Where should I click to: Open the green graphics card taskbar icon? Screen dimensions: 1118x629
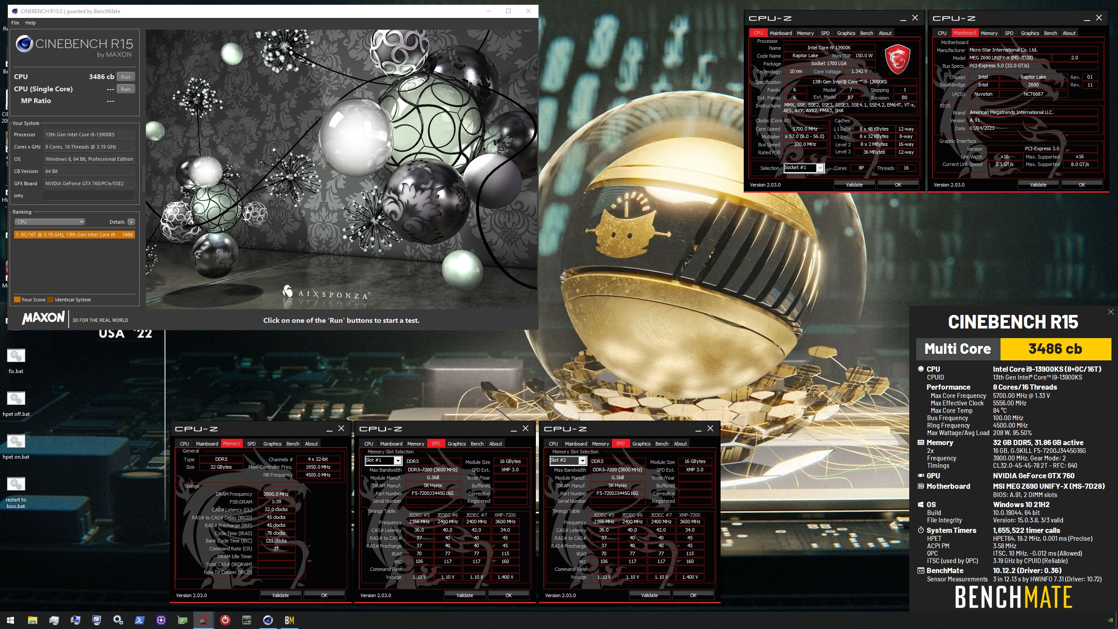[x=182, y=620]
